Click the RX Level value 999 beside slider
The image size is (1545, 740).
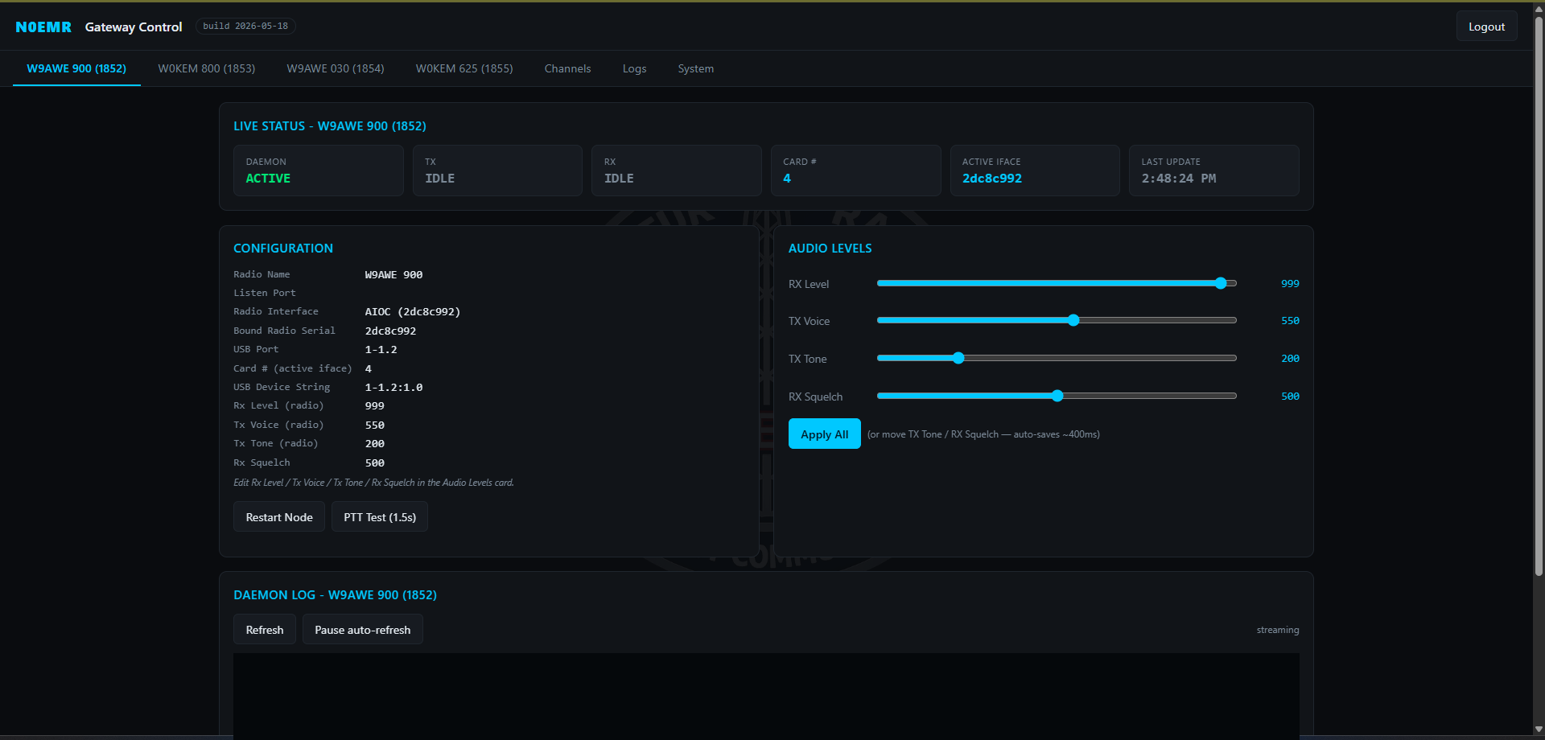point(1290,284)
